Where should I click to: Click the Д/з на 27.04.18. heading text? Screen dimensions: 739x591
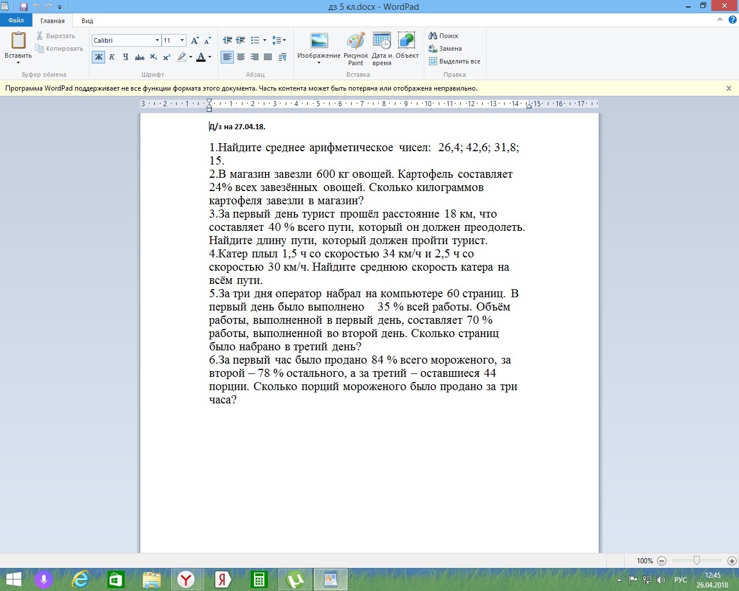coord(237,126)
